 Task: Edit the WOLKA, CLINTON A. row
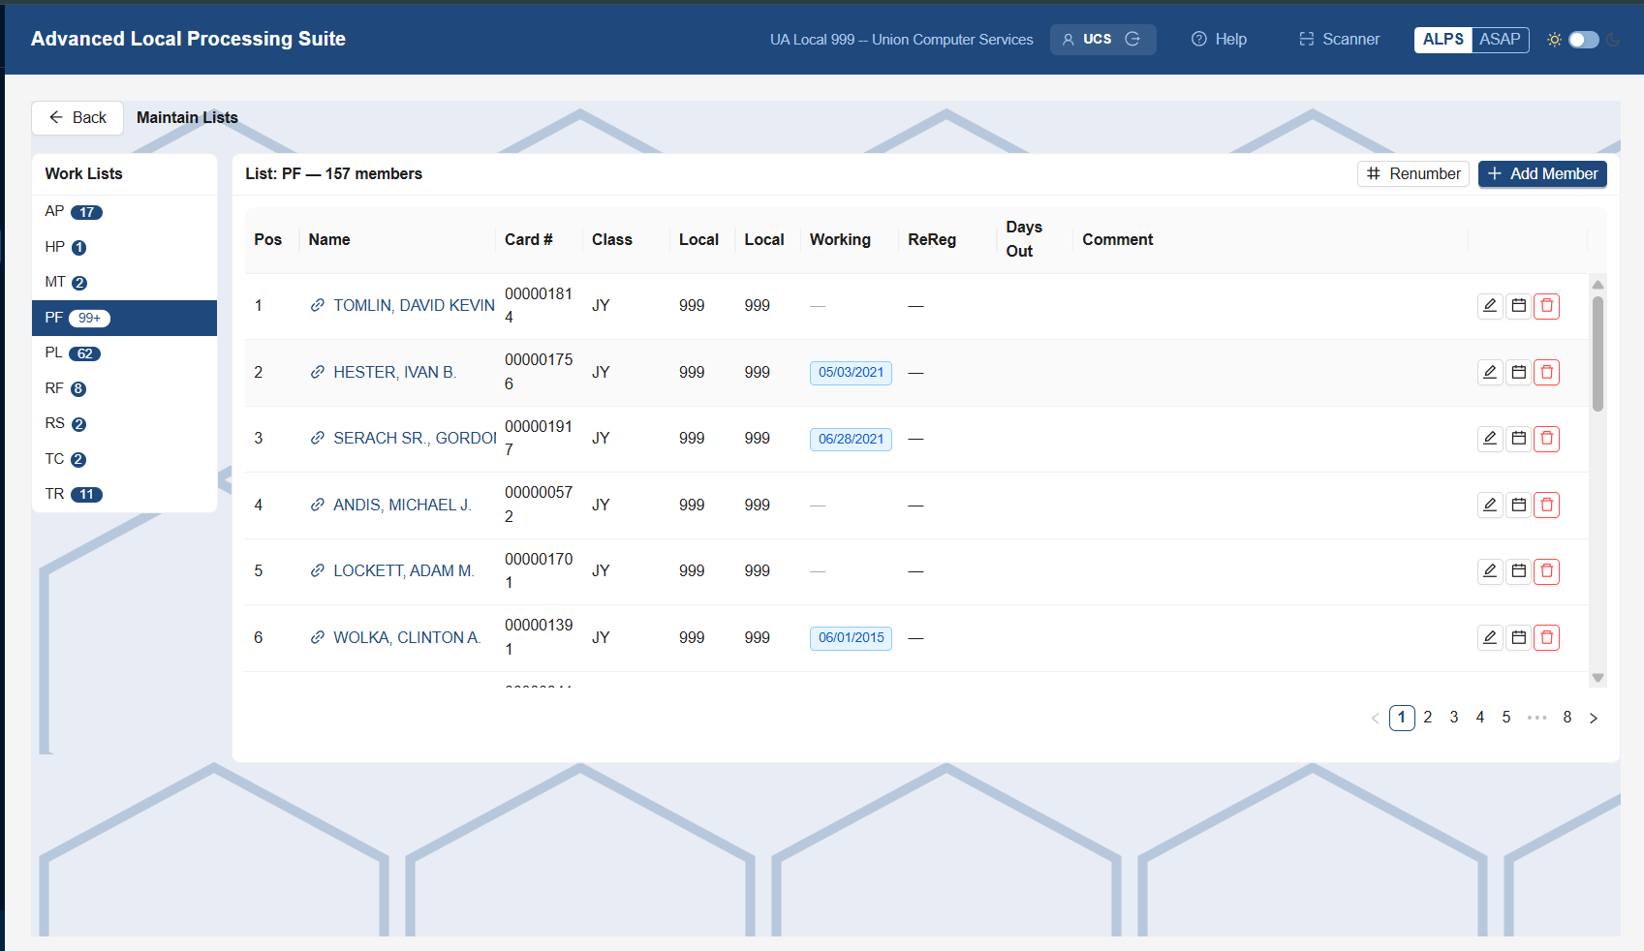(1490, 638)
